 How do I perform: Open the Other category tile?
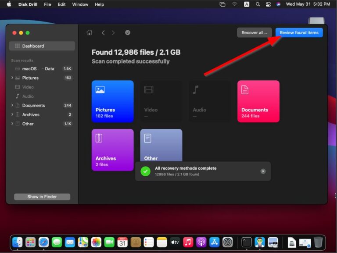(x=161, y=145)
